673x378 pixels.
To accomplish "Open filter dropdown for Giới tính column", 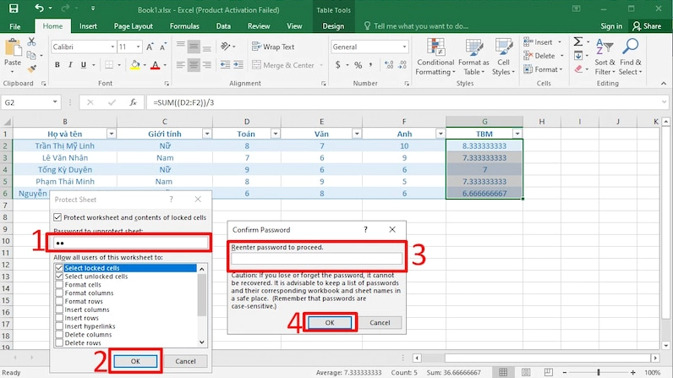I will 207,134.
